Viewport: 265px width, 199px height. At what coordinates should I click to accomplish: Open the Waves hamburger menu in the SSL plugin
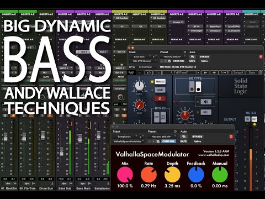tap(261, 73)
